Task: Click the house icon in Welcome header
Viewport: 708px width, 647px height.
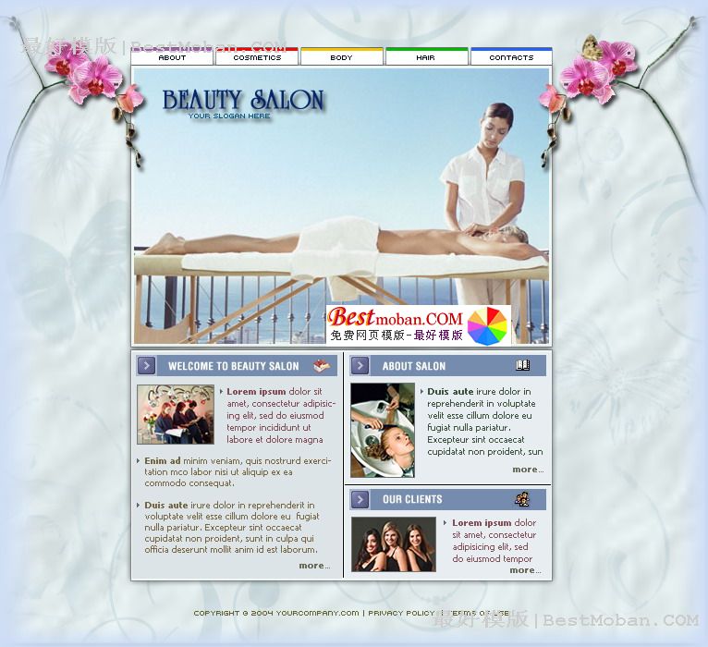Action: (x=322, y=366)
